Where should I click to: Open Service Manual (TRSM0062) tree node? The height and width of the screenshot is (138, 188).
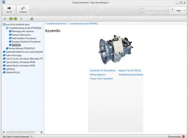tap(20, 48)
